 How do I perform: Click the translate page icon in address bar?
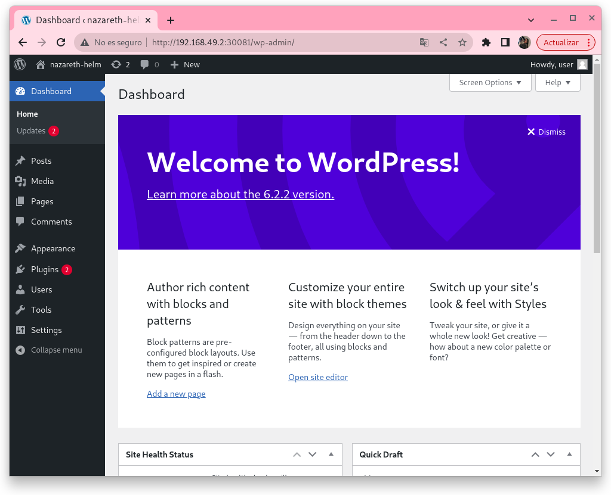coord(424,42)
